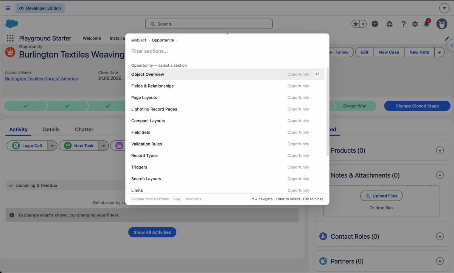
Task: Open the top-right circular dropdown arrow
Action: [444, 8]
